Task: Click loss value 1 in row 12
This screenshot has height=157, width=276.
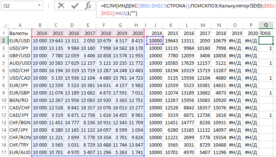Action: pyautogui.click(x=266, y=115)
